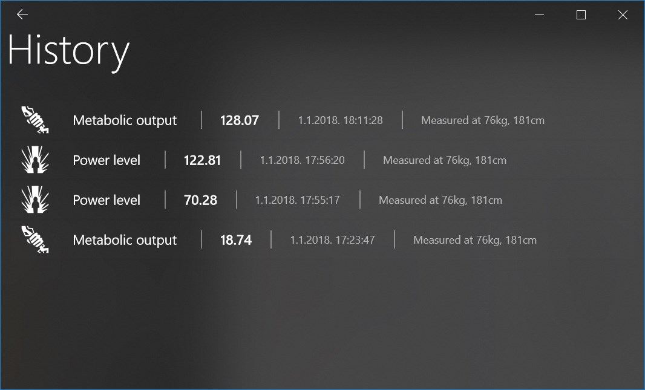This screenshot has width=645, height=390.
Task: Click the 128.07 value
Action: 239,120
